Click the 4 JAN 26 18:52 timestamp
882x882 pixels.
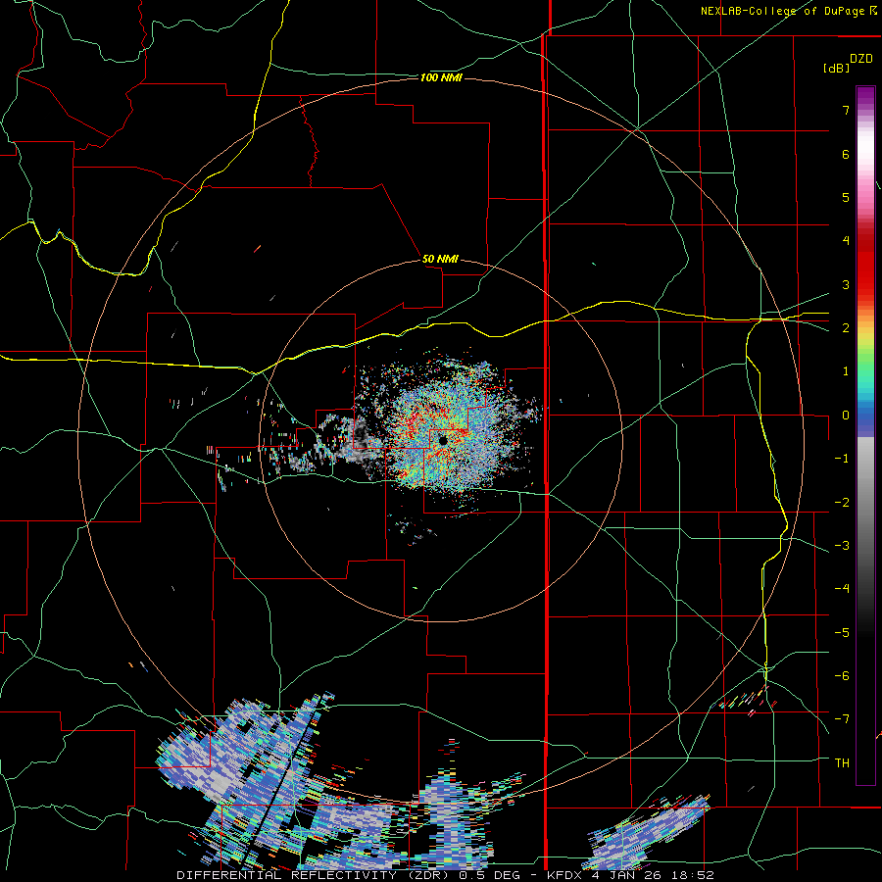coord(653,875)
